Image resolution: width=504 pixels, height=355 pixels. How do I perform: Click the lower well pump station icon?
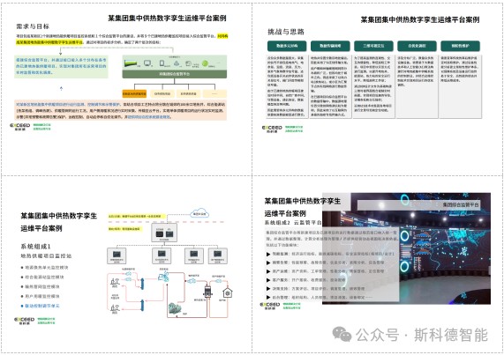coord(115,308)
